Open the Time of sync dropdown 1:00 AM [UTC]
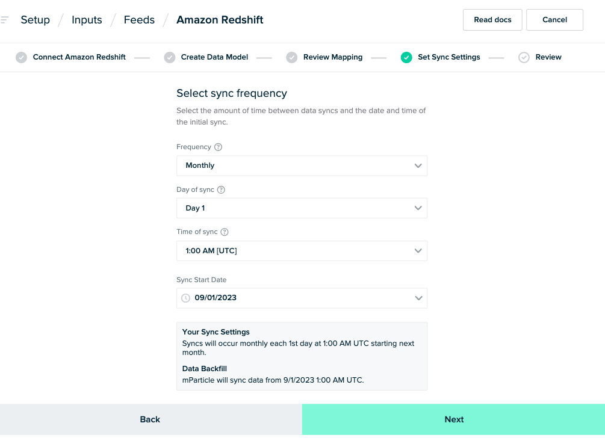This screenshot has width=605, height=444. (x=302, y=251)
